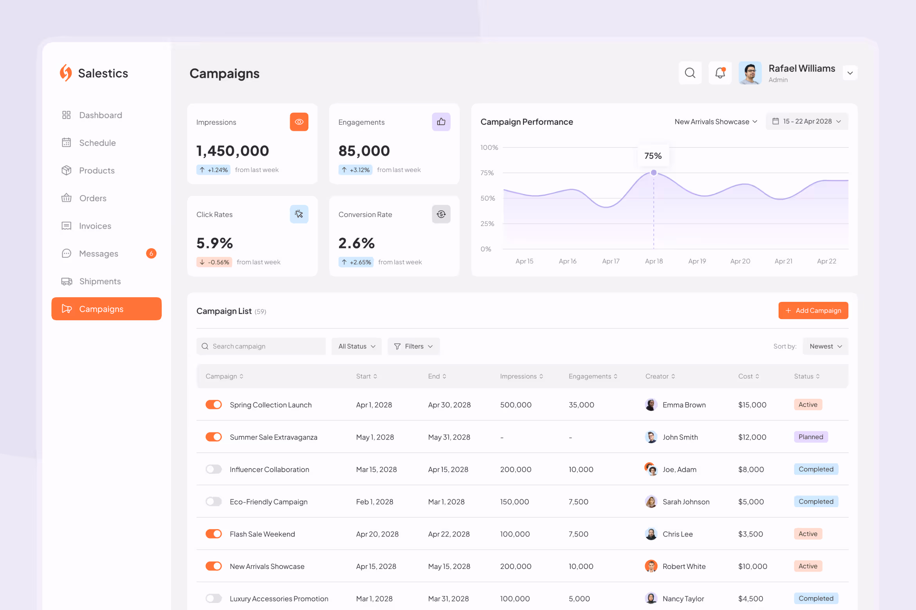Click the Impressions eye icon
This screenshot has width=916, height=610.
299,122
